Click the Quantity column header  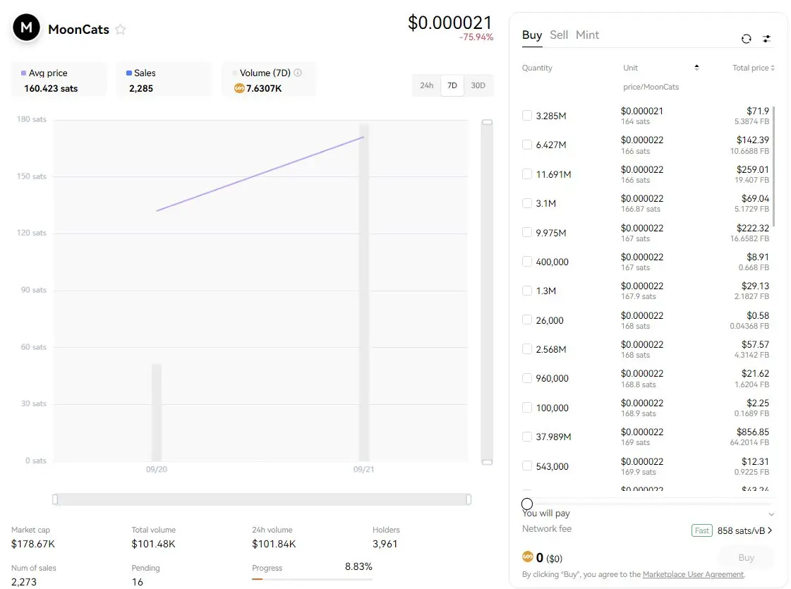[537, 68]
